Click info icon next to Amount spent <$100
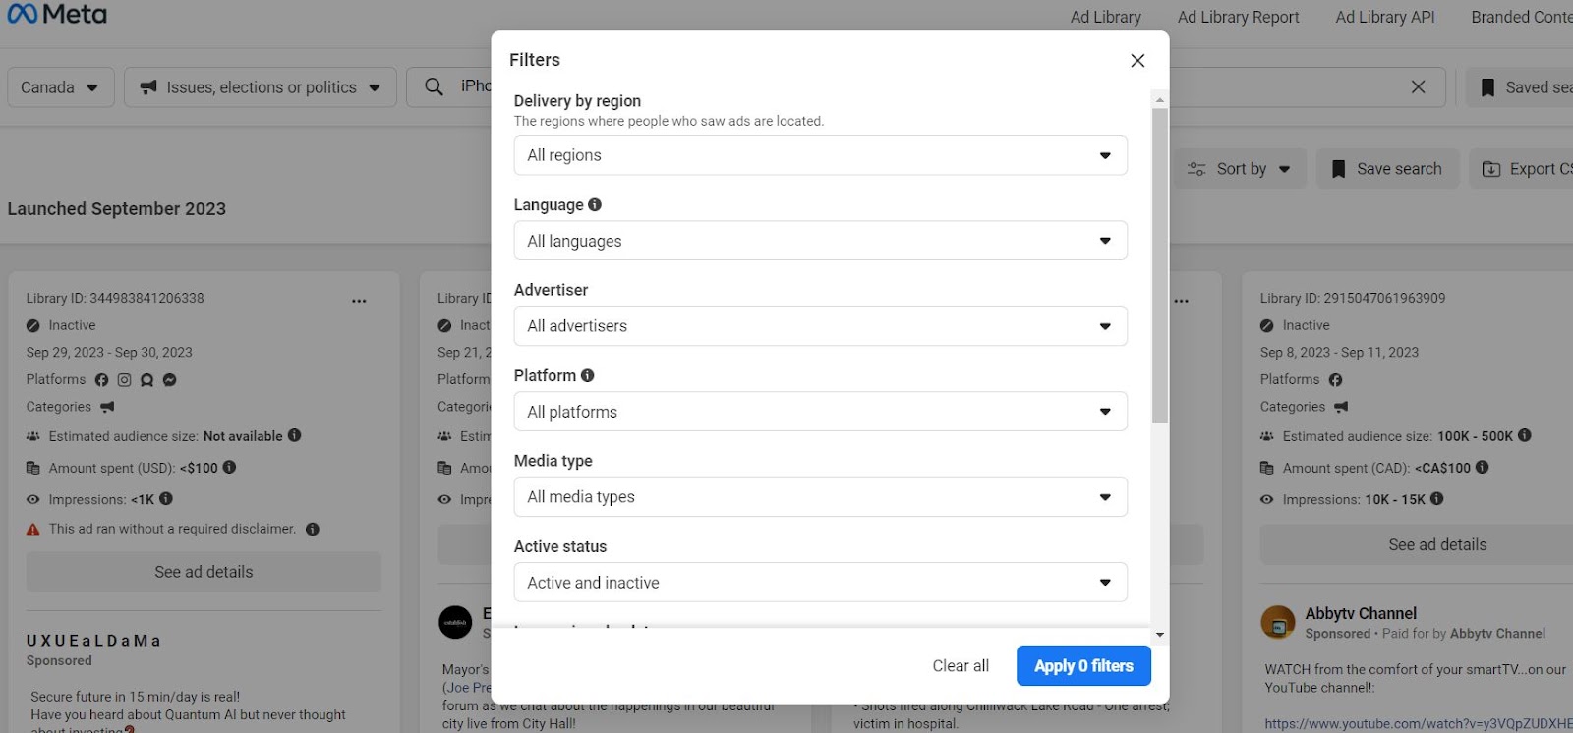The image size is (1573, 733). (x=229, y=468)
